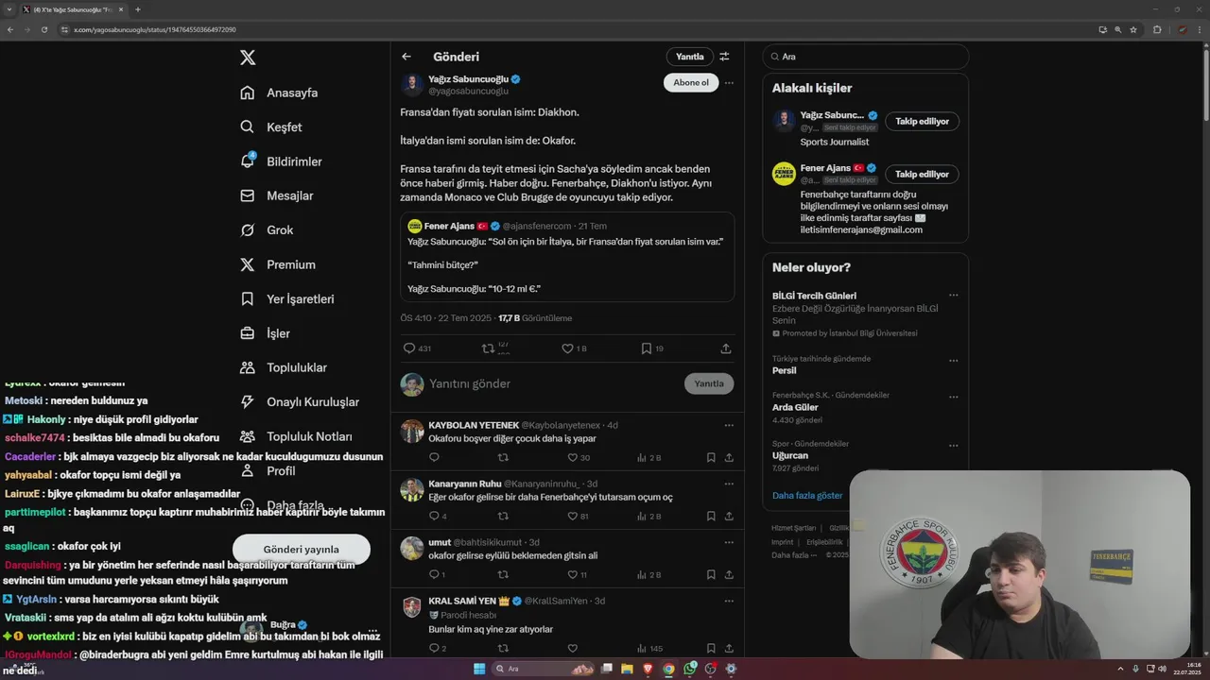Image resolution: width=1210 pixels, height=680 pixels.
Task: Click Takip ediliyor next to Fener Ajans
Action: pyautogui.click(x=922, y=174)
